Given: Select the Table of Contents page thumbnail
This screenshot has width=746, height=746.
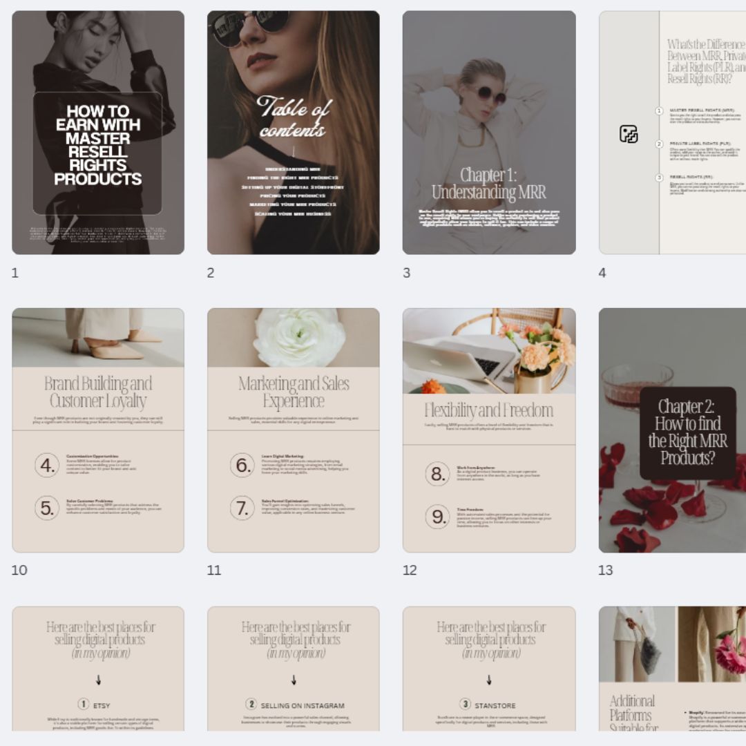Looking at the screenshot, I should [293, 133].
